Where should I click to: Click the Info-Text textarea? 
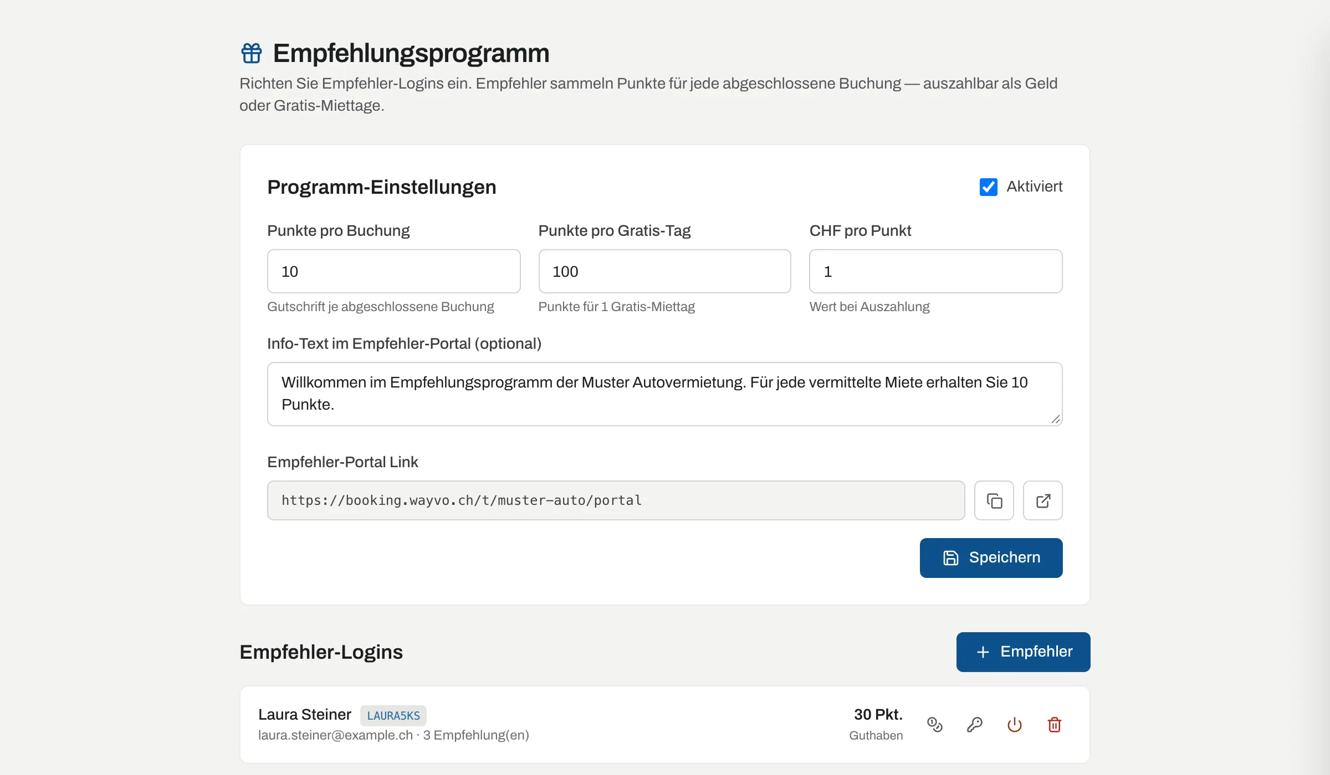pos(664,394)
